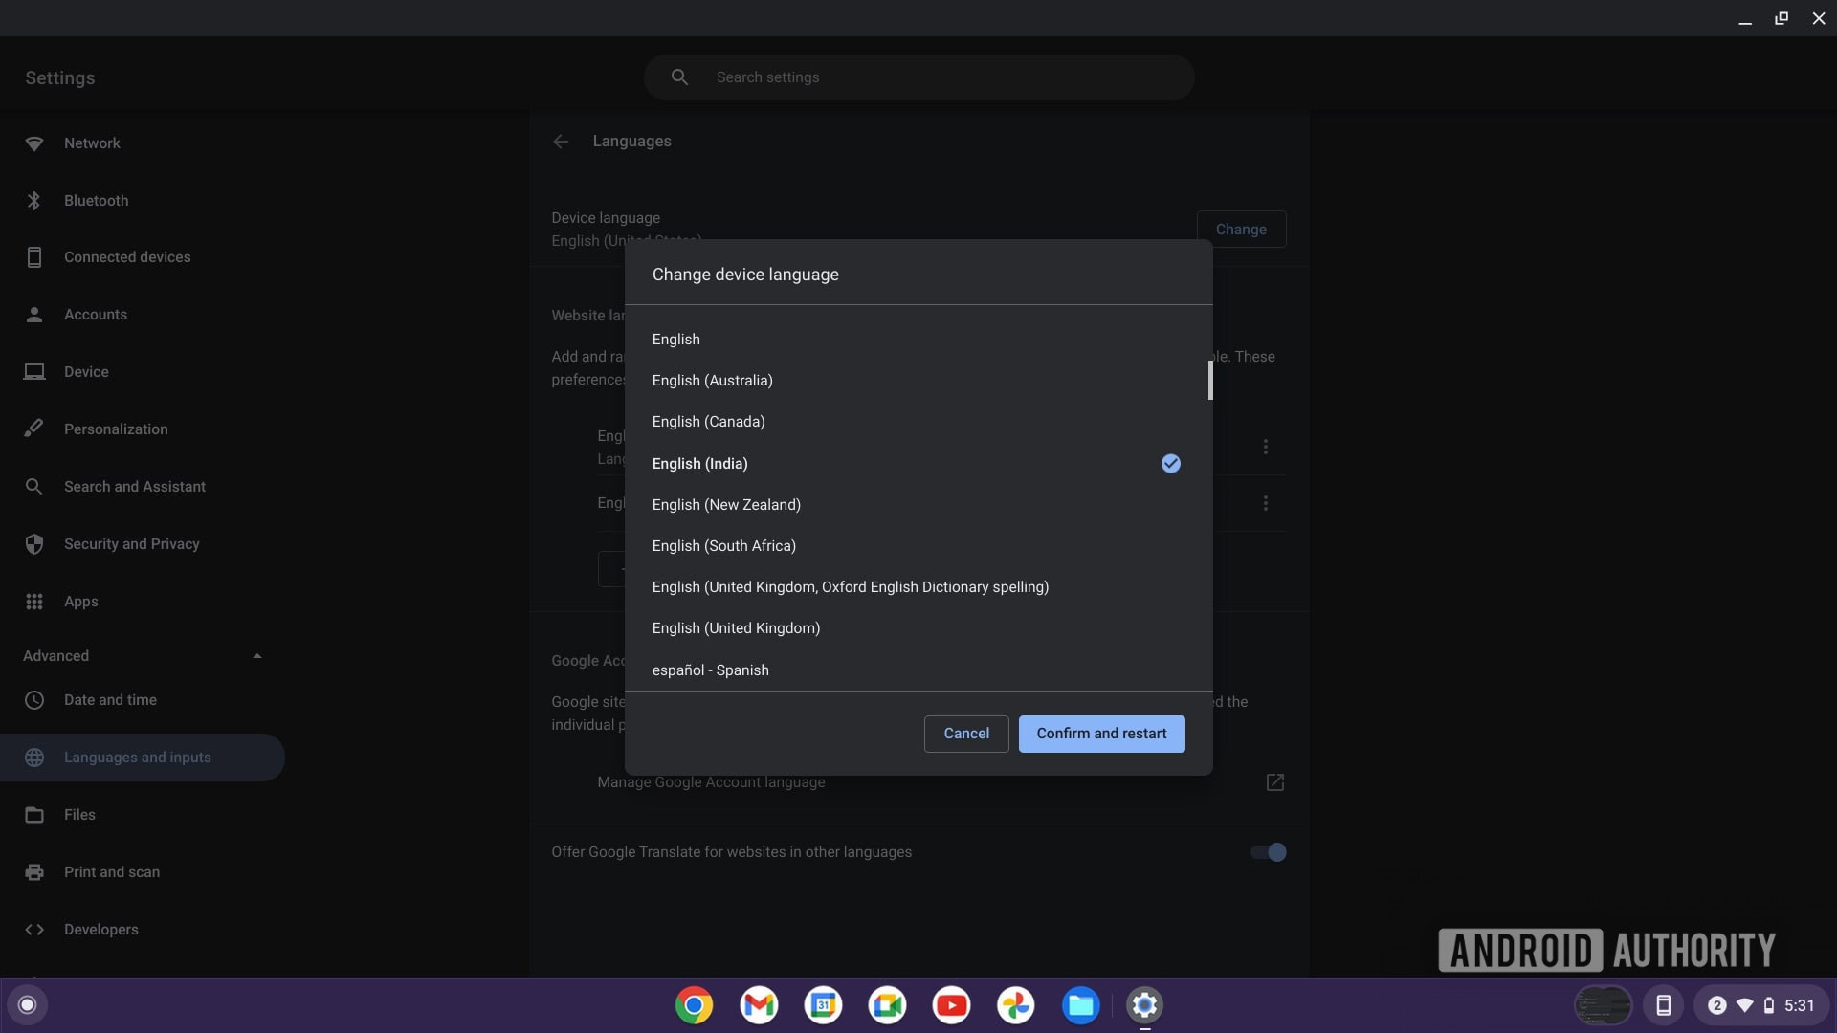Navigate to Personalization settings
Image resolution: width=1837 pixels, height=1033 pixels.
click(x=115, y=429)
